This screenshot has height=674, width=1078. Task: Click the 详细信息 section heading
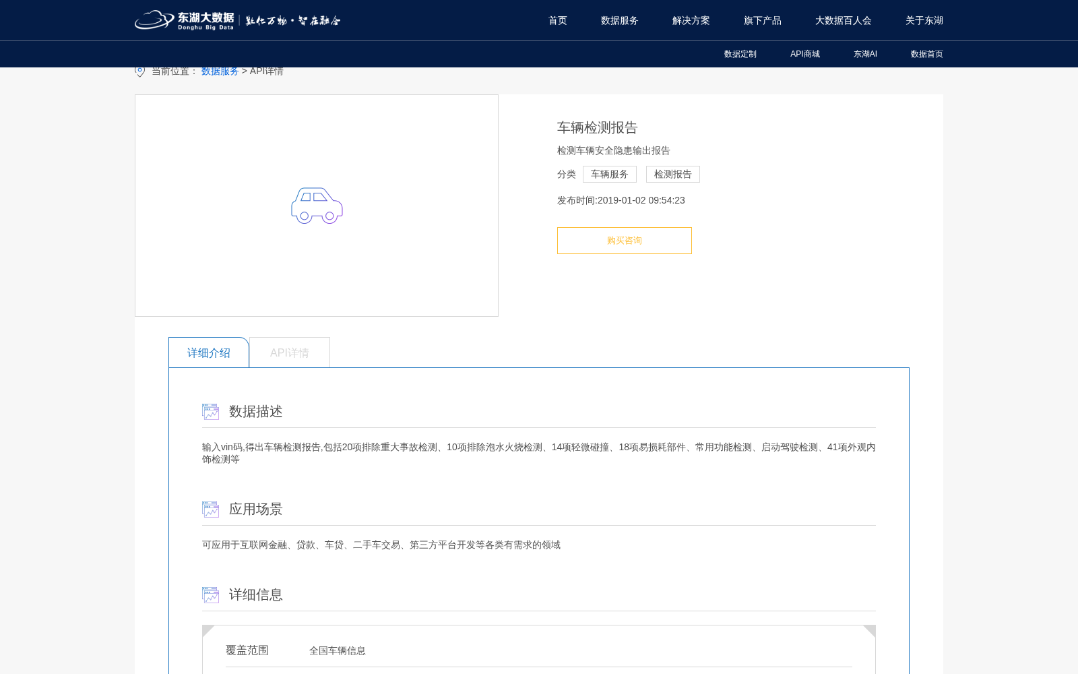256,594
